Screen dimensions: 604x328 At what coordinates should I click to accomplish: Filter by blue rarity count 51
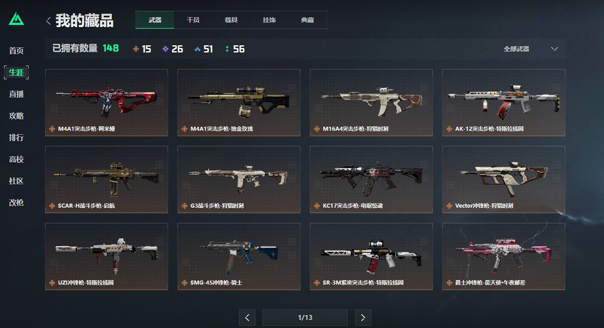[x=203, y=49]
